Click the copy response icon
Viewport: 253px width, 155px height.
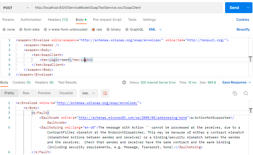click(x=235, y=93)
